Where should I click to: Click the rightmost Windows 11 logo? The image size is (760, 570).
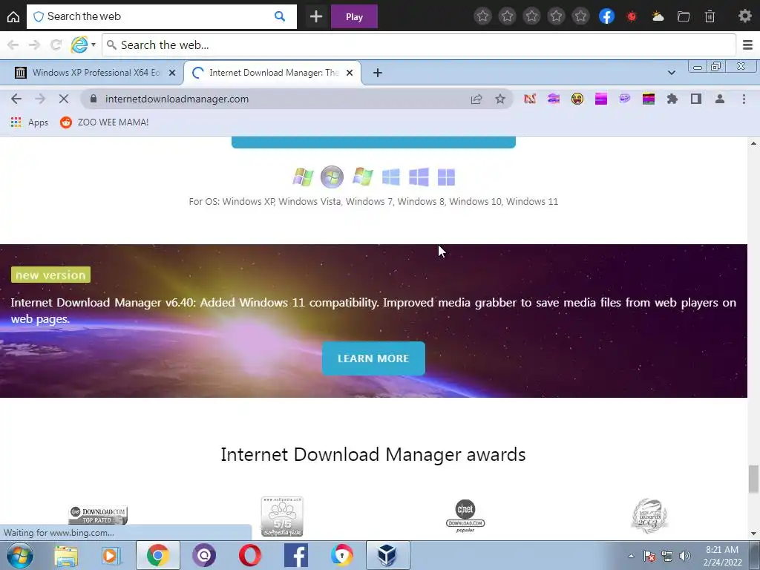(x=446, y=177)
